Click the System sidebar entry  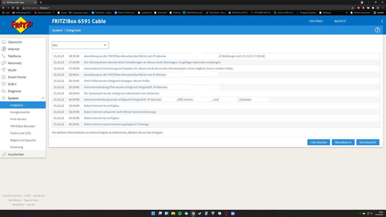13,98
